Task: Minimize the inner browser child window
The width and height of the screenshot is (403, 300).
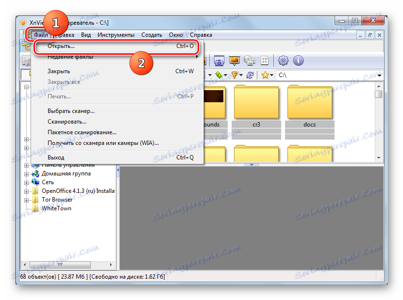Action: click(360, 35)
